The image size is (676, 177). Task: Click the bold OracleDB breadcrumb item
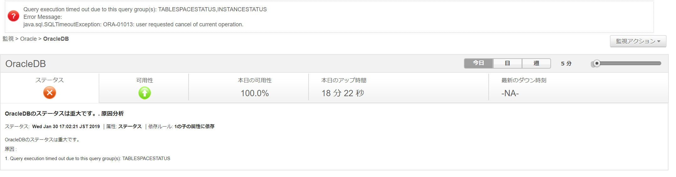tap(56, 39)
